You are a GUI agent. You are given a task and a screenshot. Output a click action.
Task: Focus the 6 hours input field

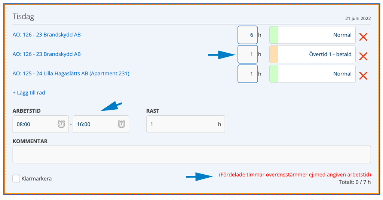(x=248, y=35)
